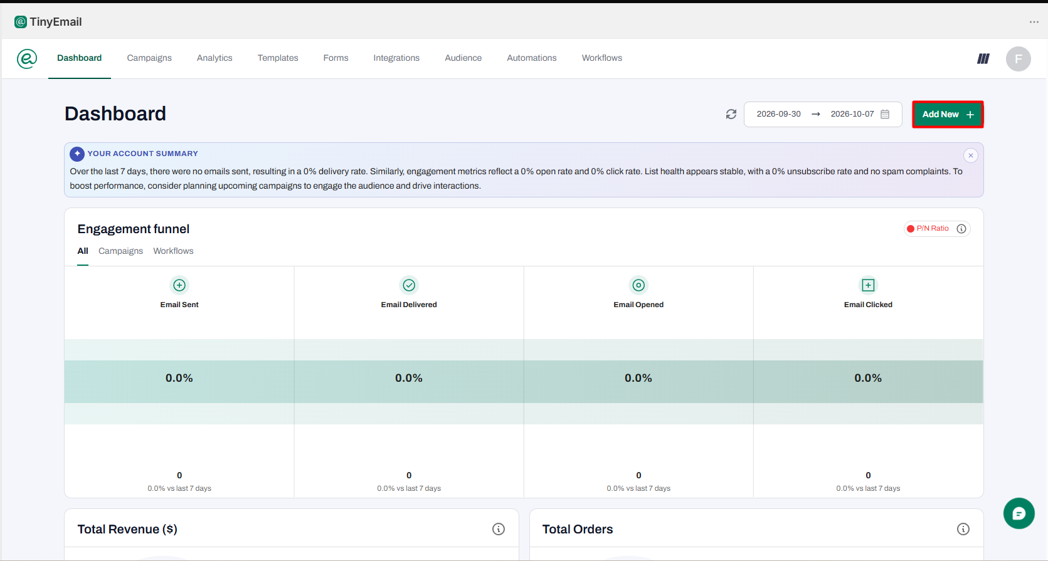Click the Email Sent 0.0% funnel value
This screenshot has height=561, width=1048.
pyautogui.click(x=179, y=378)
